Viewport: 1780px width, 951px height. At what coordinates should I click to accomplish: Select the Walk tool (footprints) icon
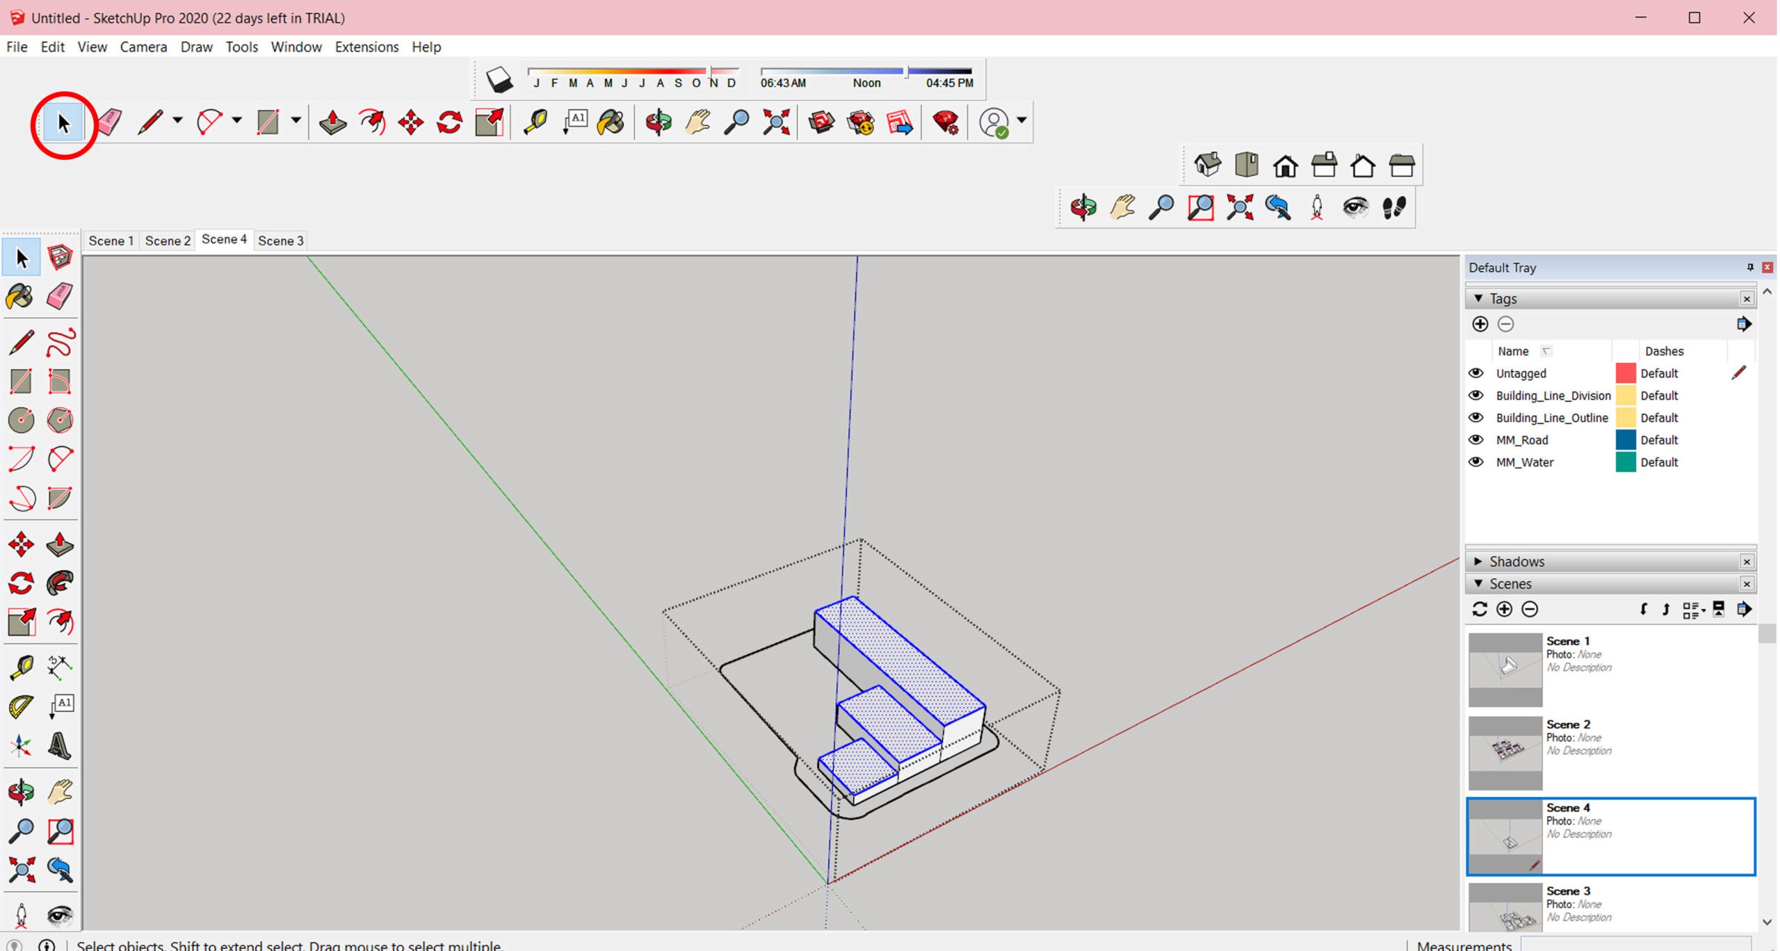1393,207
